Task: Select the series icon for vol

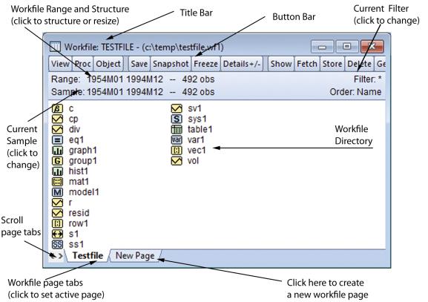Action: pyautogui.click(x=177, y=161)
